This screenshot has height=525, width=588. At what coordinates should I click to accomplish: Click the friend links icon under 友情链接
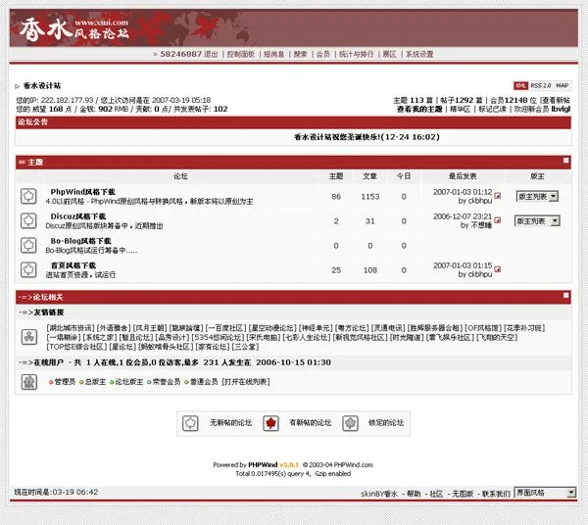(x=28, y=336)
